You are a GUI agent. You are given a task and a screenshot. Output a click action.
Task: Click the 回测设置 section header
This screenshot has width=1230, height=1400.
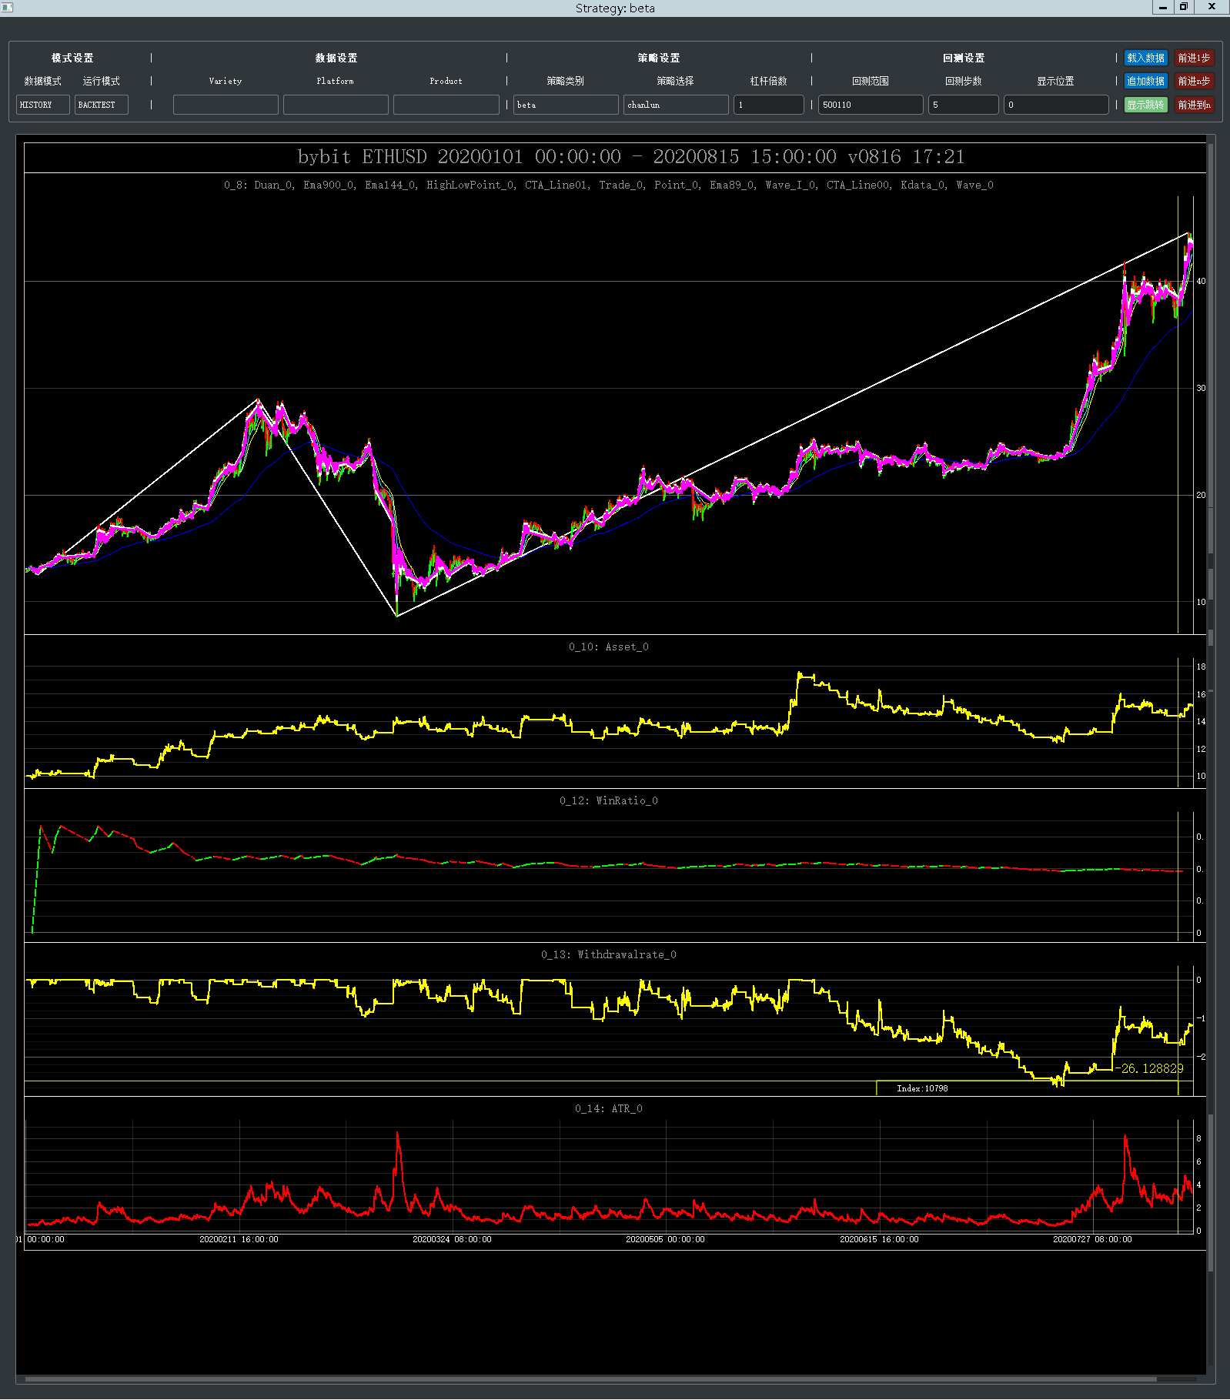tap(964, 58)
